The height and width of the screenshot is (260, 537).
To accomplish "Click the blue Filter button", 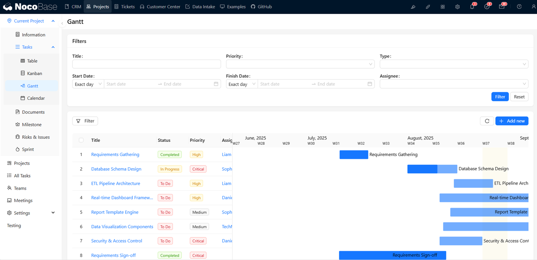I will [500, 96].
